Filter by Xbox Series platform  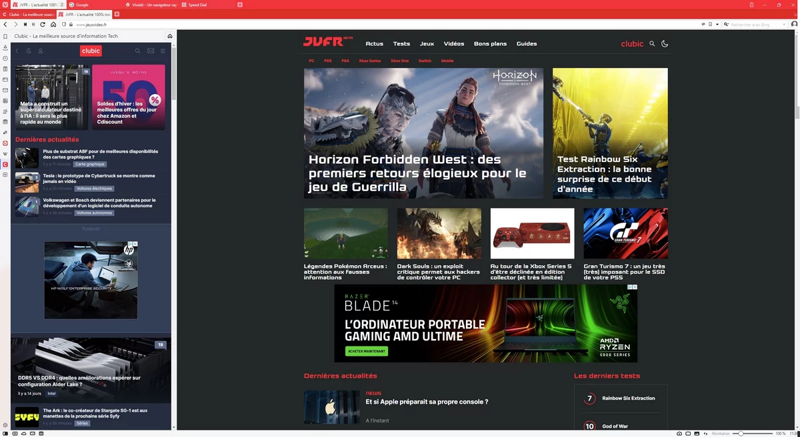point(370,61)
